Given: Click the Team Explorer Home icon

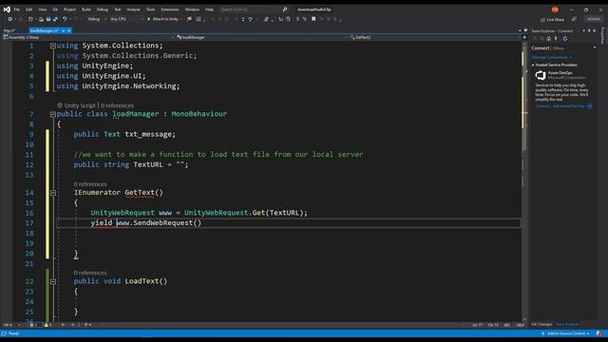Looking at the screenshot, I should 549,39.
